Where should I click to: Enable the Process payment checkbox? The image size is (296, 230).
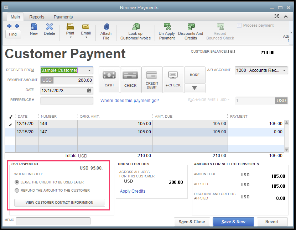tap(239, 25)
